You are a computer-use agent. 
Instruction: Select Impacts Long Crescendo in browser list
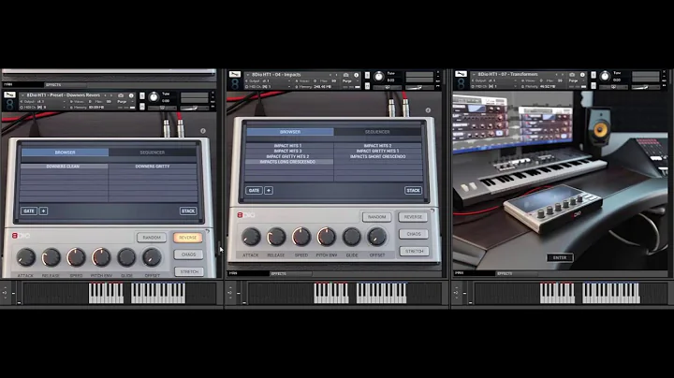(287, 162)
